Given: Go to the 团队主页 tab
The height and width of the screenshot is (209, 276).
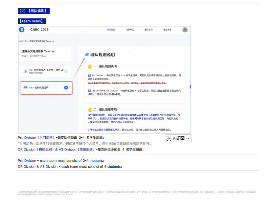Looking at the screenshot, I should point(149,30).
